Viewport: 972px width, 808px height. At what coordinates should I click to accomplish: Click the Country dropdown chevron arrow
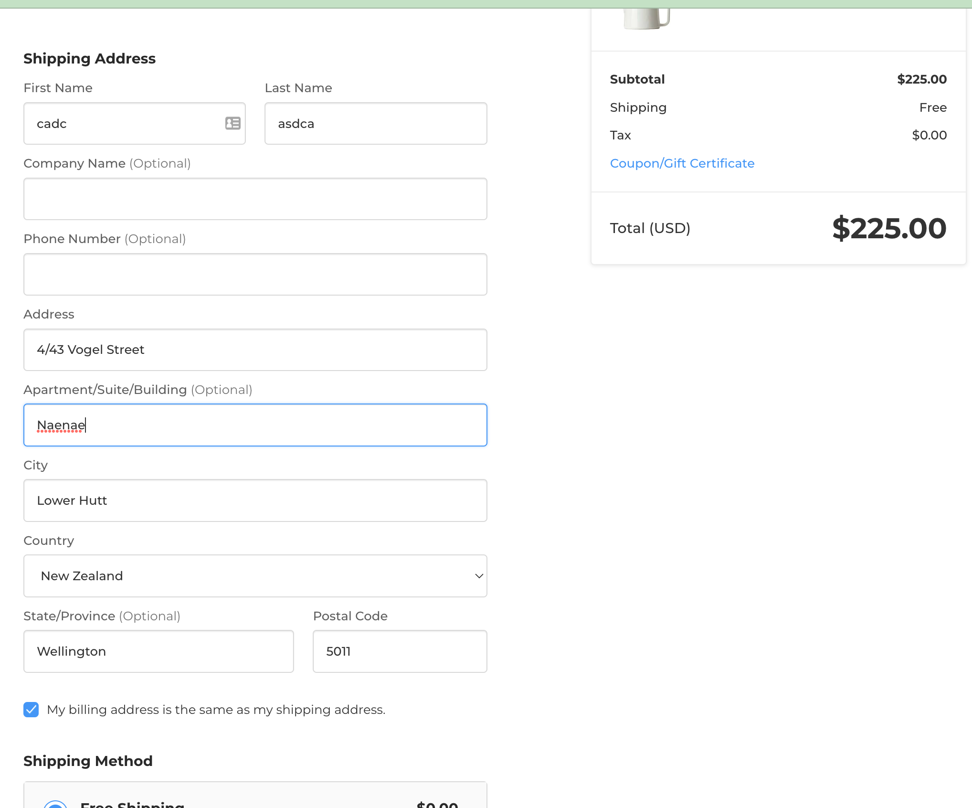(x=479, y=576)
